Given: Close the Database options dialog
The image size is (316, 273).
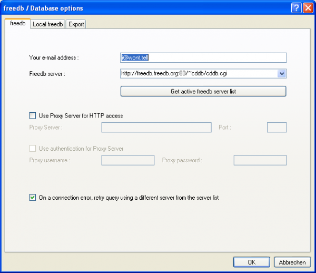Looking at the screenshot, I should pyautogui.click(x=308, y=8).
